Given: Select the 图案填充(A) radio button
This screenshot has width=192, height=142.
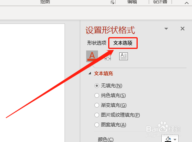Looking at the screenshot, I should point(97,125).
